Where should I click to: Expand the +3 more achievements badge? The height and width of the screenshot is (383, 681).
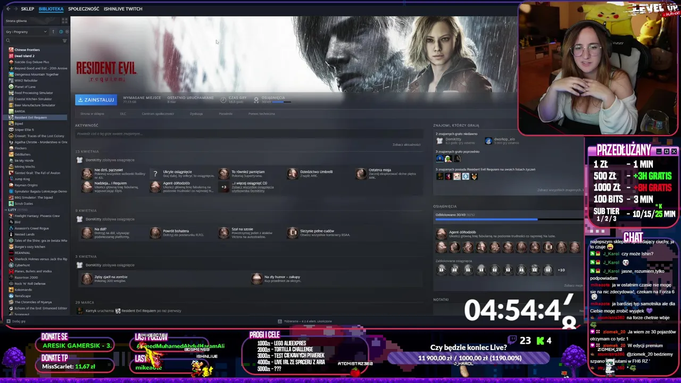[224, 187]
